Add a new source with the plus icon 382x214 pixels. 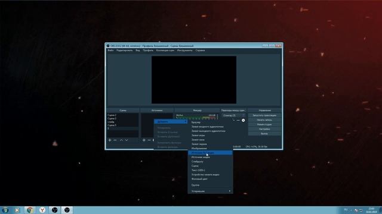click(144, 140)
